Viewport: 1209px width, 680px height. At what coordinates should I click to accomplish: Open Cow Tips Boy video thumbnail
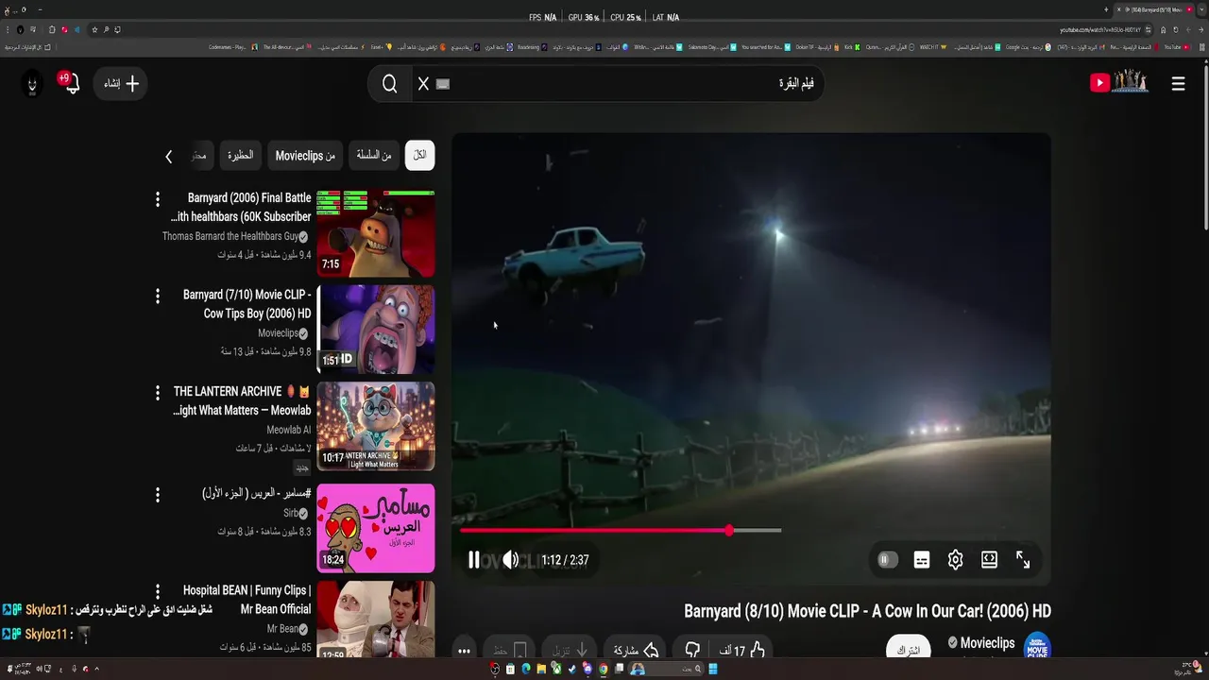tap(376, 330)
